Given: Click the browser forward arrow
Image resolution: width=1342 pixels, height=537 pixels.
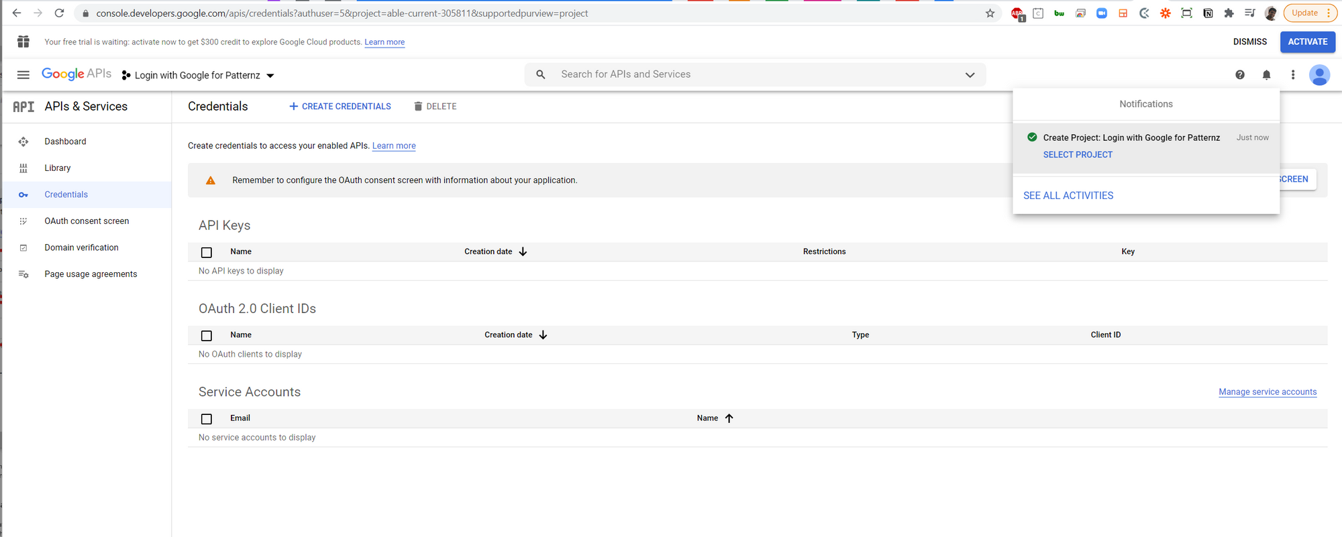Looking at the screenshot, I should 38,13.
